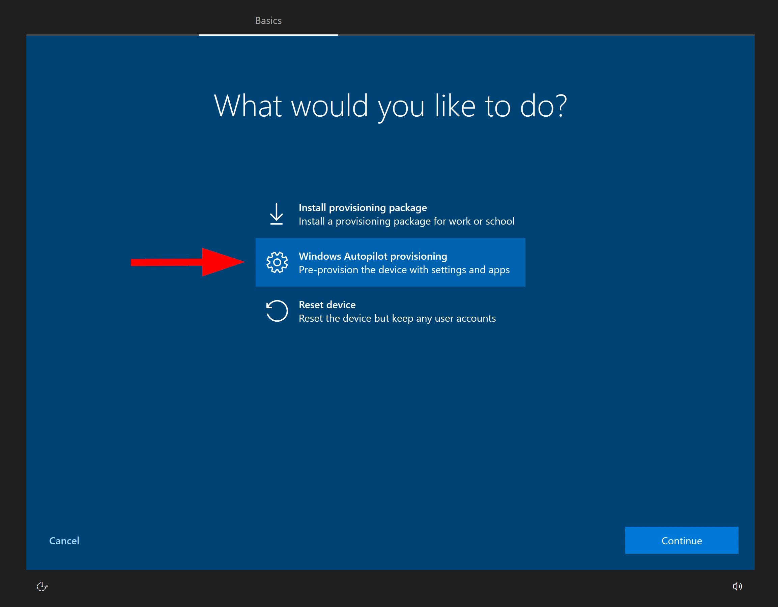
Task: Click the download arrow icon for provisioning package
Action: click(x=277, y=214)
